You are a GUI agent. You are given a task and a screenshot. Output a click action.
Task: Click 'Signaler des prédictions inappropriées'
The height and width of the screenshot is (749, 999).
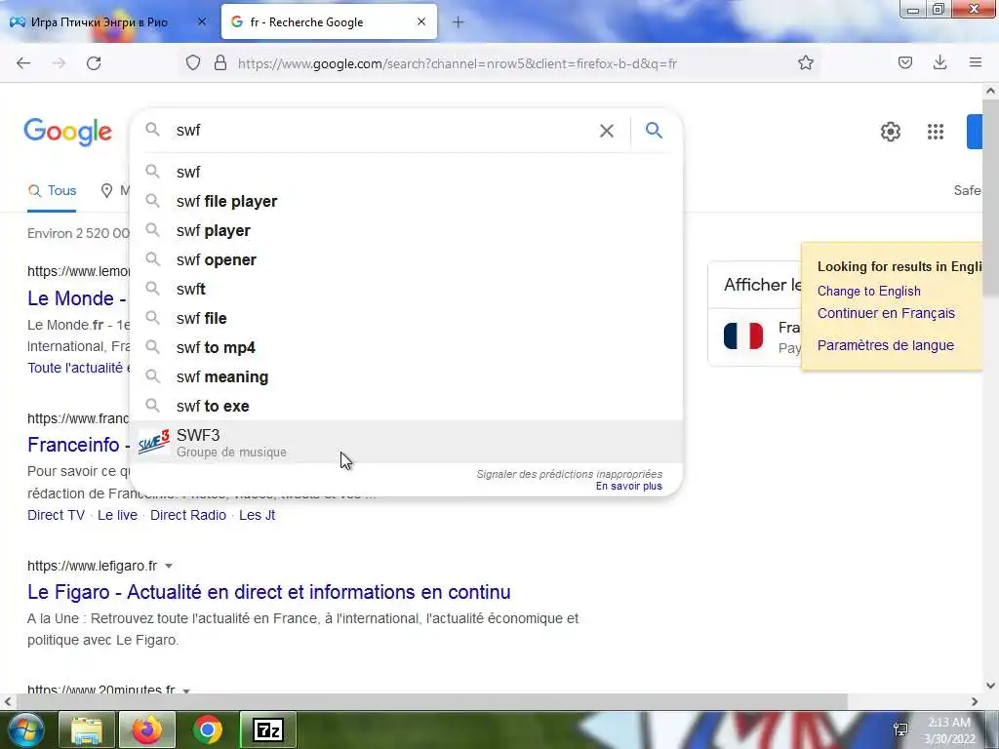(x=569, y=474)
